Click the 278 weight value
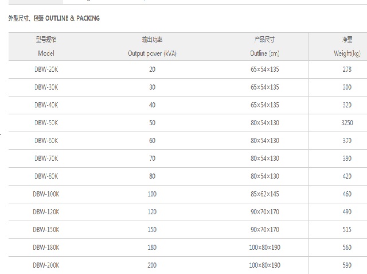This screenshot has height=274, width=367. (347, 70)
